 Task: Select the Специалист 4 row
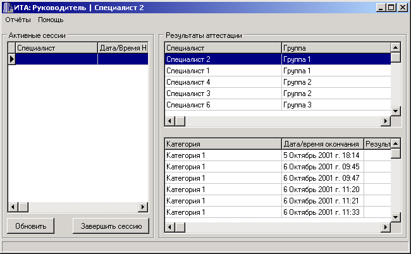[278, 82]
